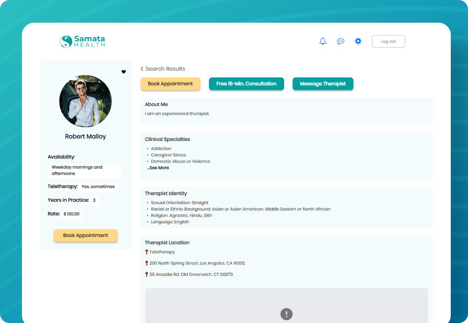Click the Teletherapy location pin icon

point(147,252)
